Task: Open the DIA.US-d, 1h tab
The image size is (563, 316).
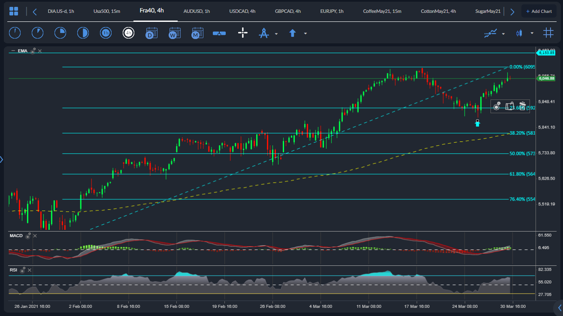Action: tap(61, 11)
